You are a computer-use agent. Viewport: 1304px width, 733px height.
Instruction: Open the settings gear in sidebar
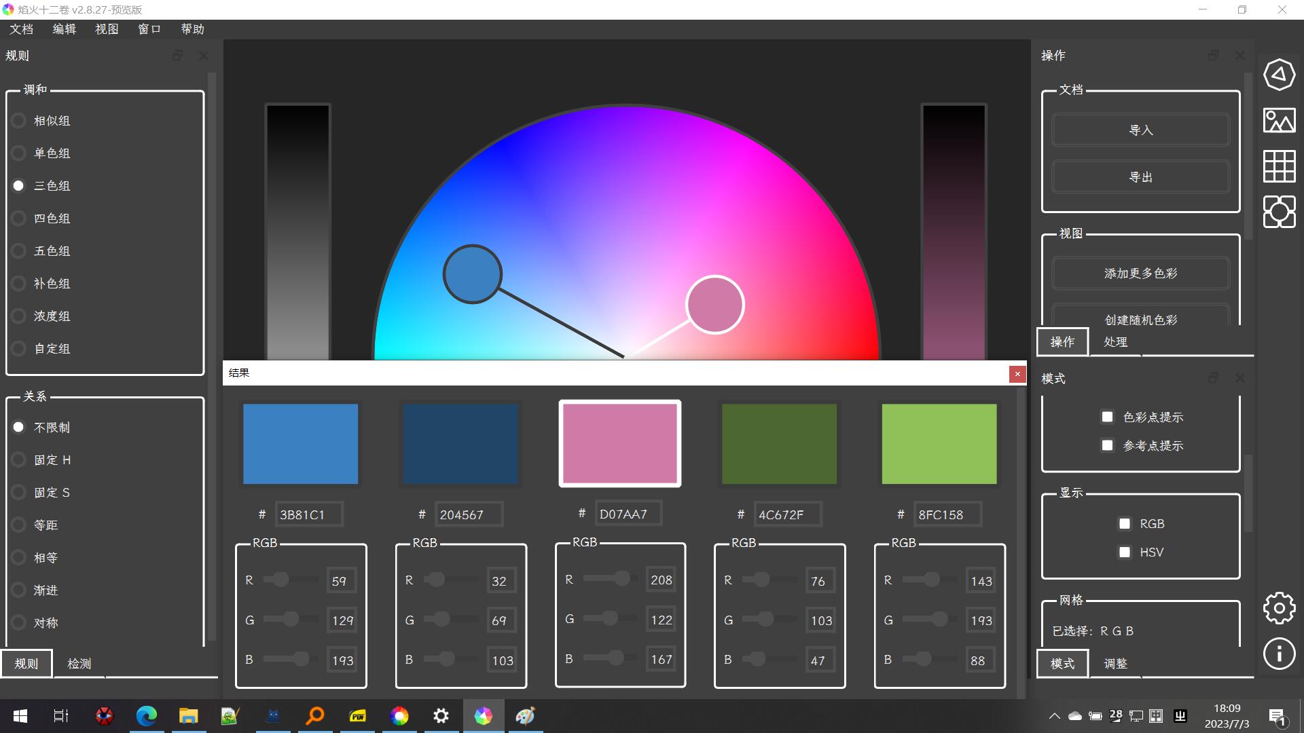pos(1279,608)
